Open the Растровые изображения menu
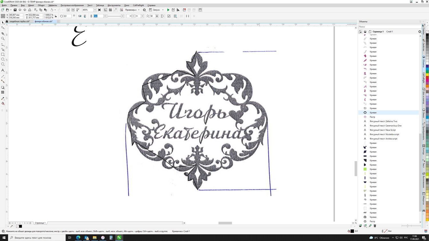This screenshot has width=429, height=241. click(72, 5)
